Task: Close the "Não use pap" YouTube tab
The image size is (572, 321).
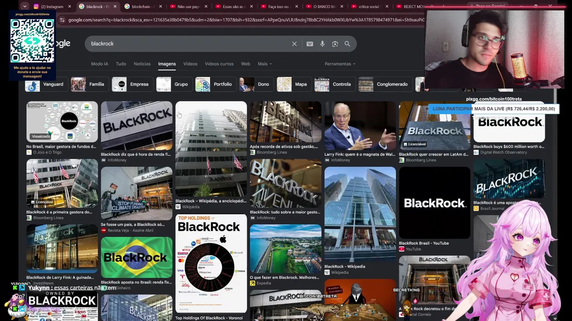Action: 206,7
